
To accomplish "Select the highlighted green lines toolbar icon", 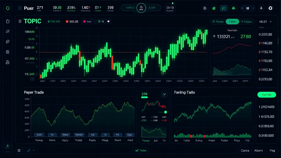I will click(x=224, y=8).
